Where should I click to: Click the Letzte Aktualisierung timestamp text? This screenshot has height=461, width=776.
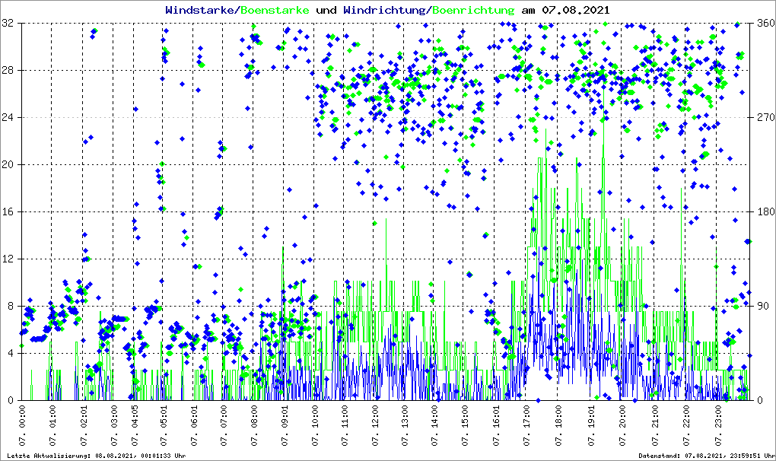[95, 456]
